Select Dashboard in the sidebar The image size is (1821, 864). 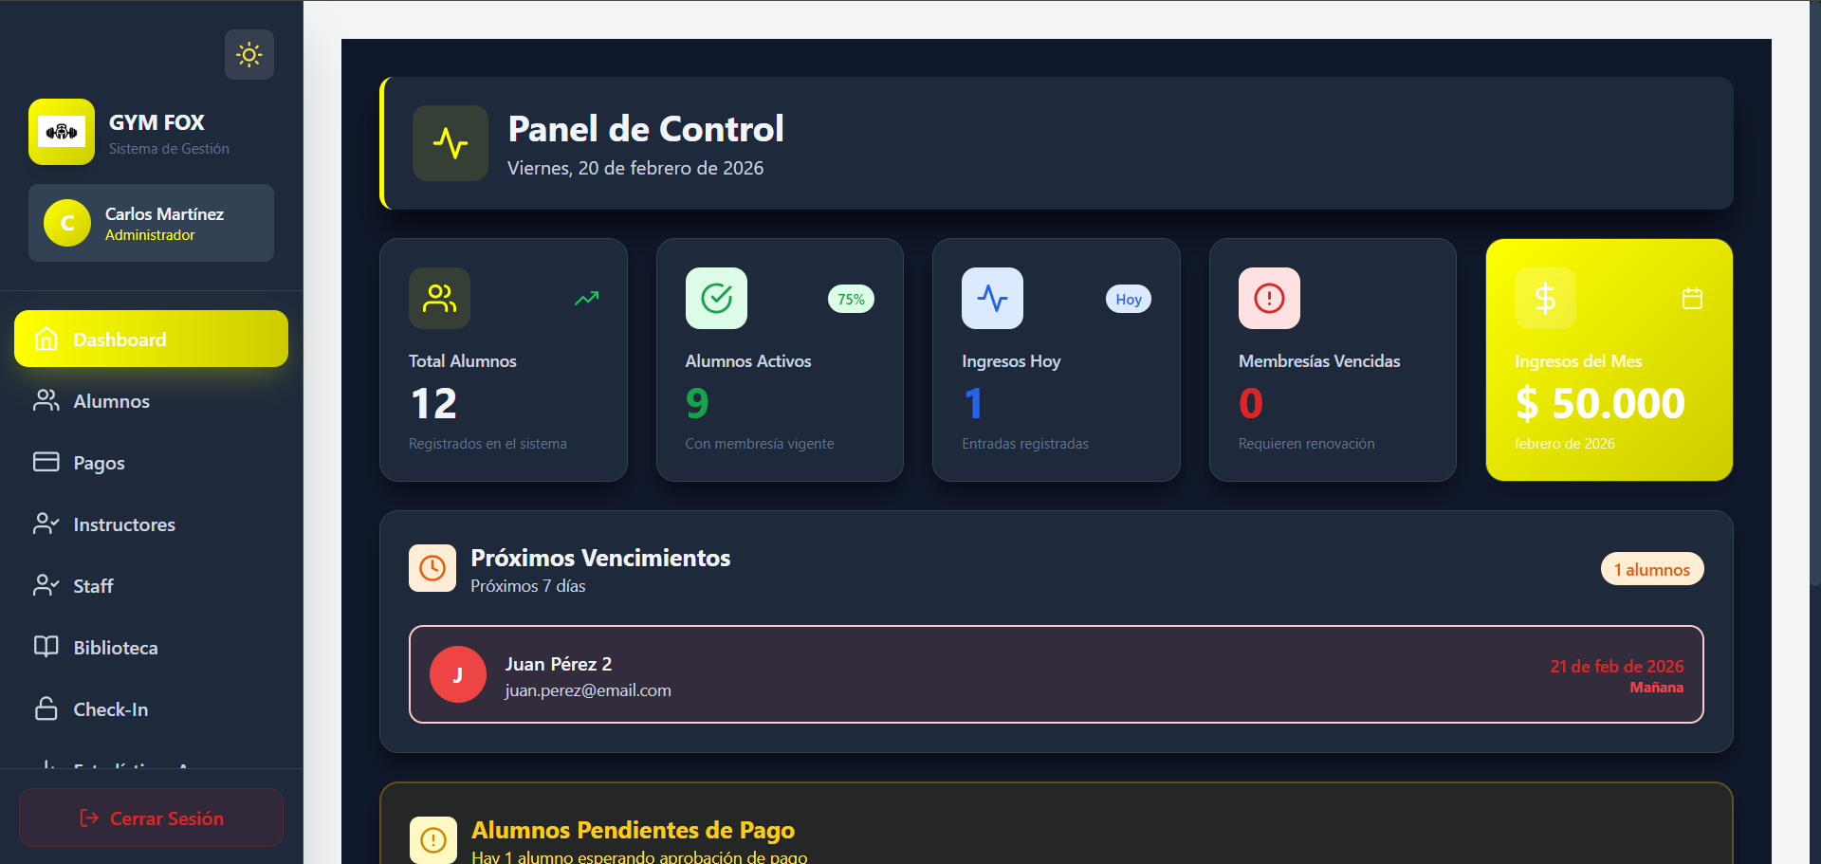click(x=151, y=340)
